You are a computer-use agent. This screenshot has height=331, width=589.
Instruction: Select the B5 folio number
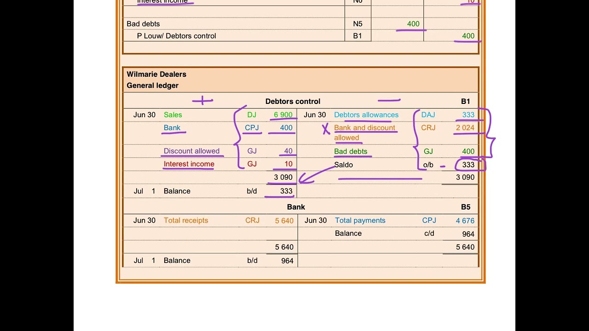[466, 207]
